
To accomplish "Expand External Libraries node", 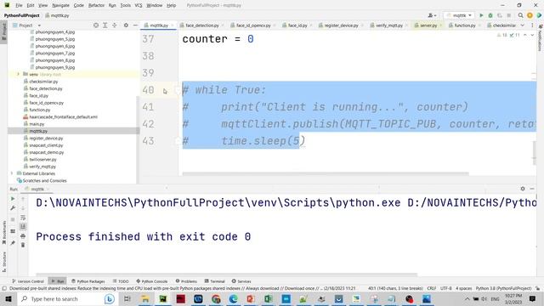I will click(x=12, y=173).
